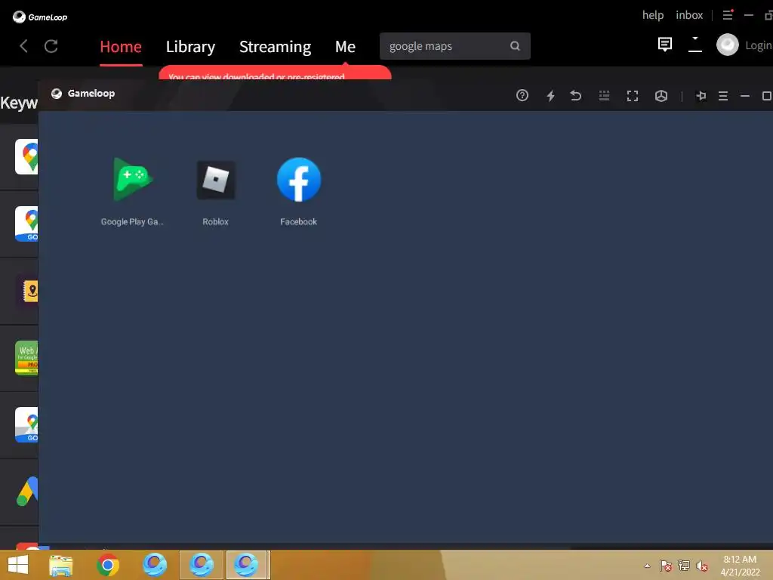Switch to the Library tab
The height and width of the screenshot is (580, 773).
point(190,47)
